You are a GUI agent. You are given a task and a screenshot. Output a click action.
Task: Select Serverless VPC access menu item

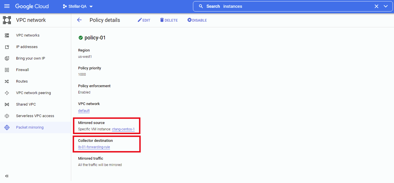(35, 116)
